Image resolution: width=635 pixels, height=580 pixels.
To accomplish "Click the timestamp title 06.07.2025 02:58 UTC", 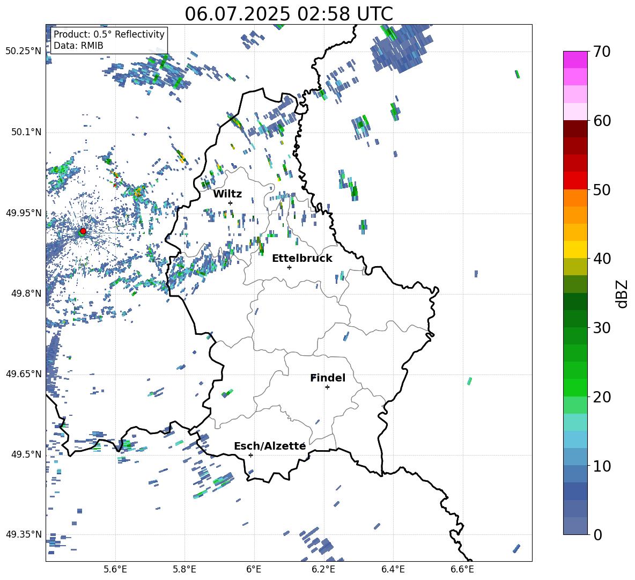I will pos(289,14).
